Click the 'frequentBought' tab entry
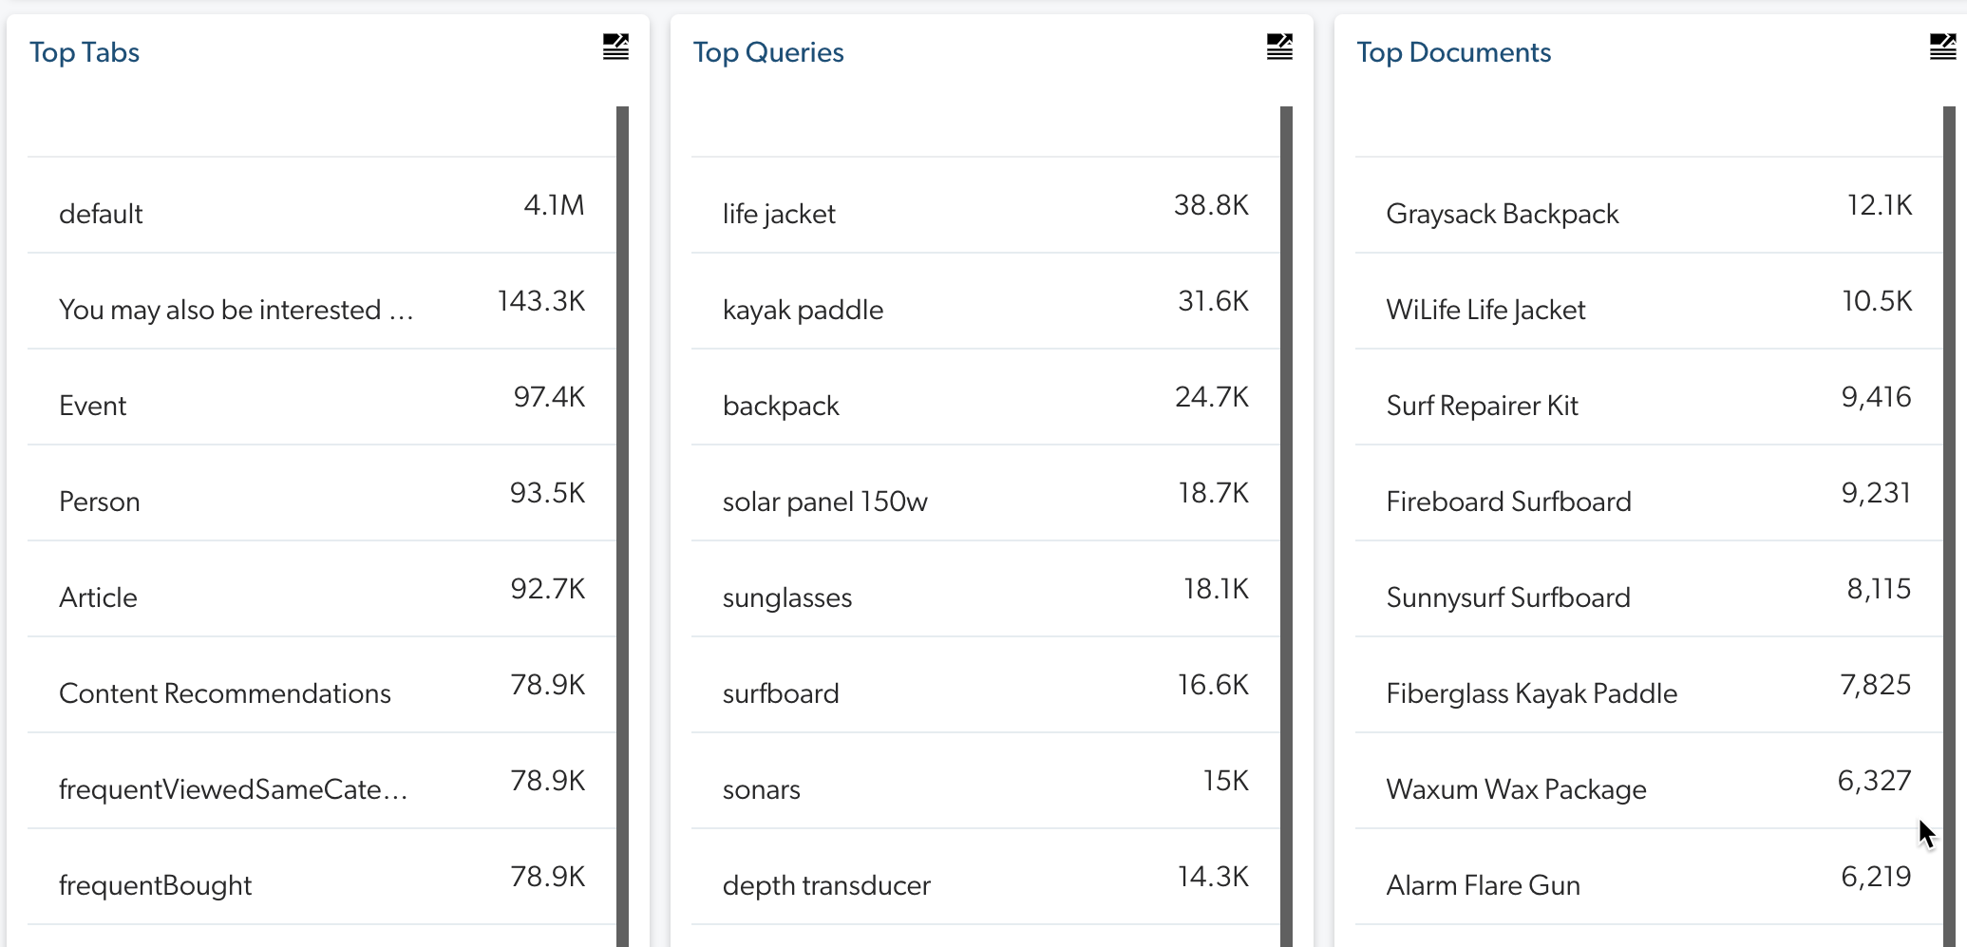 click(x=321, y=884)
